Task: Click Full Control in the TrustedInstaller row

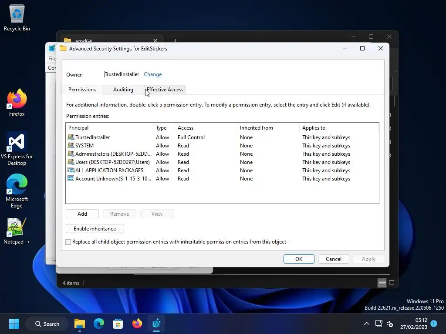Action: coord(191,137)
